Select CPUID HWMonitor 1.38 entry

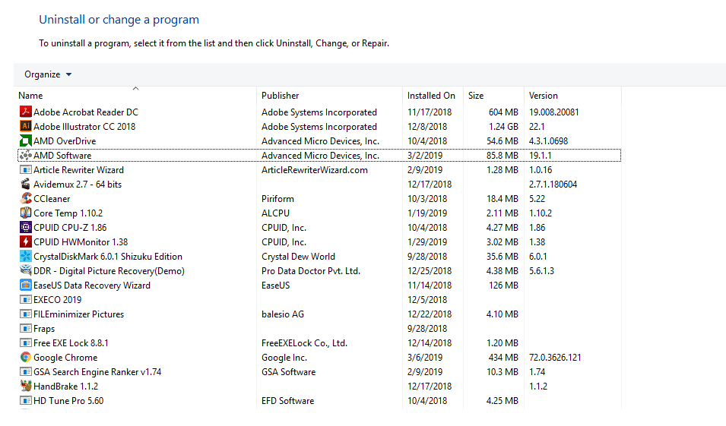click(x=81, y=242)
